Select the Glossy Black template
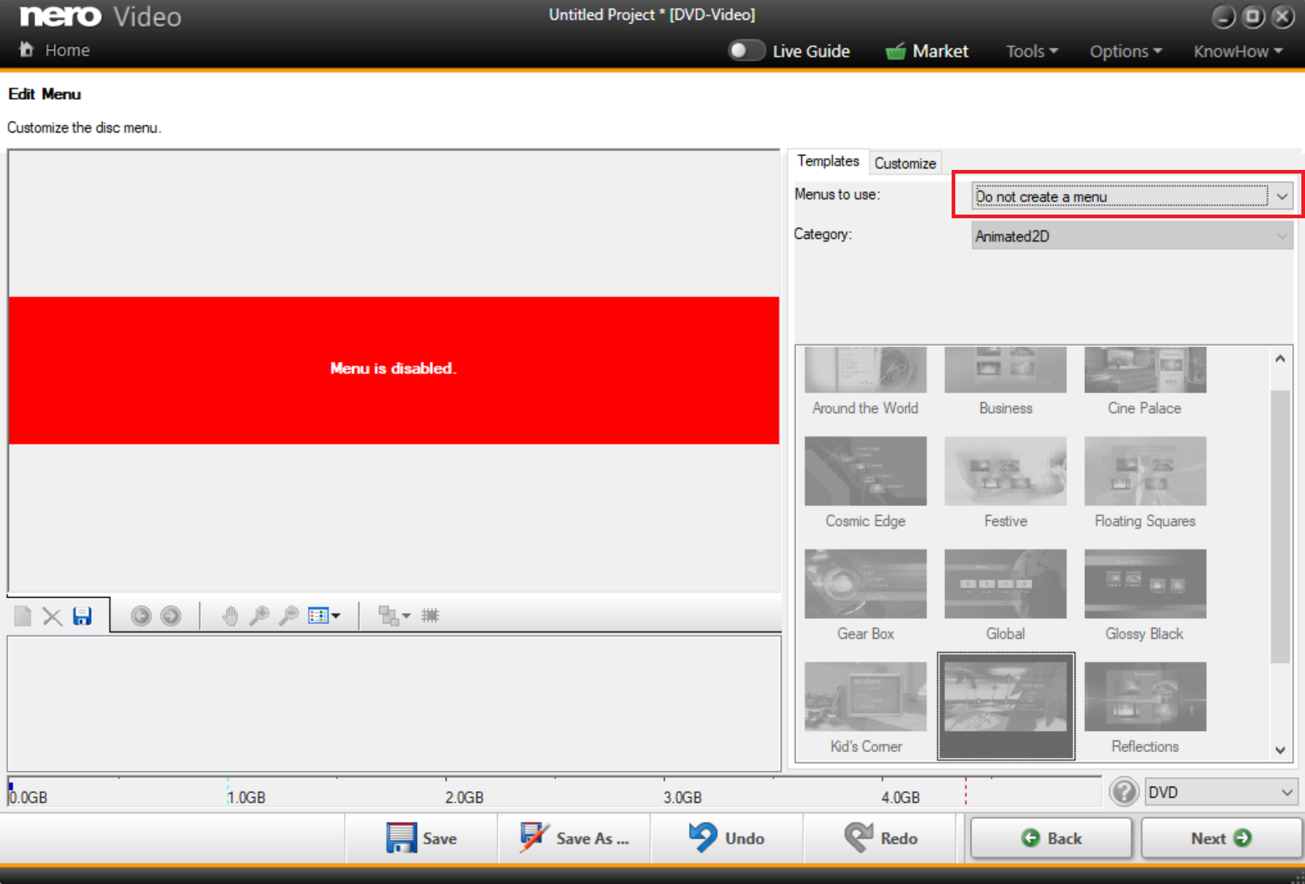Viewport: 1305px width, 884px height. coord(1144,595)
